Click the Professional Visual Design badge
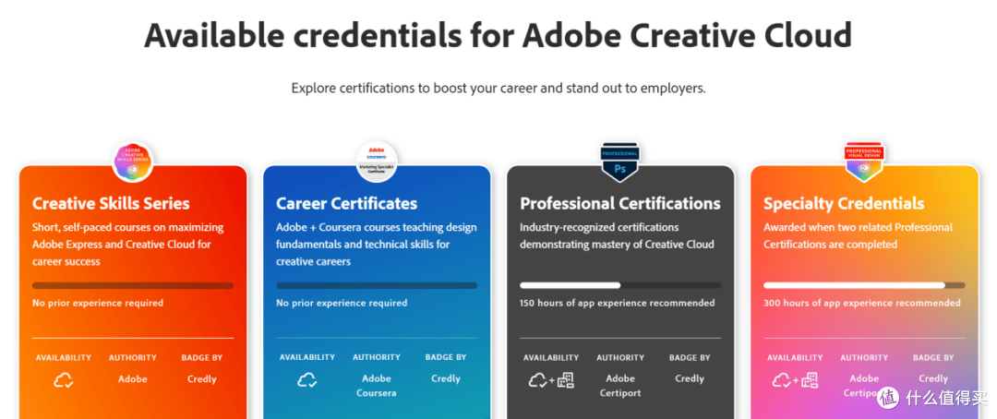 864,161
